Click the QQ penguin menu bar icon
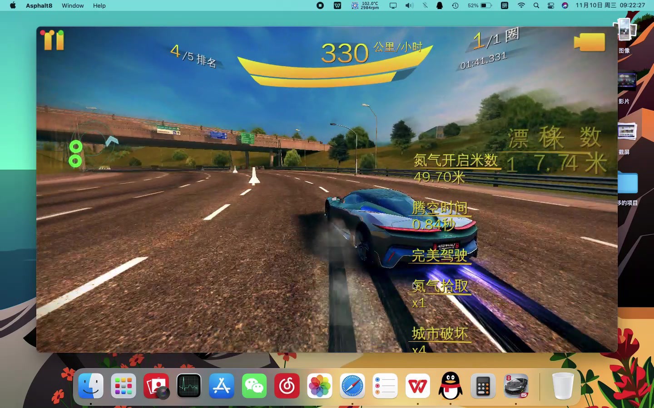The height and width of the screenshot is (408, 654). 440,5
